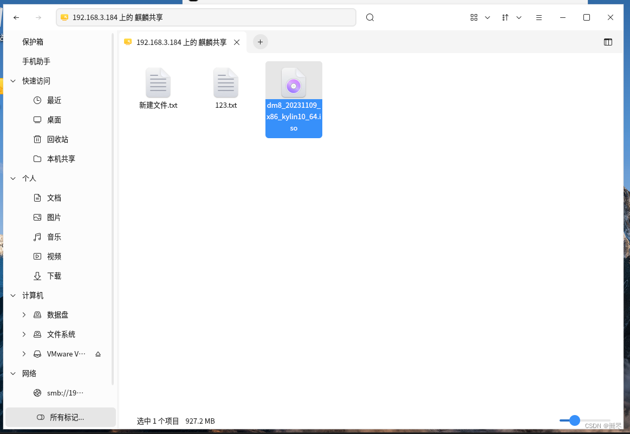
Task: Open the view mode dropdown arrow
Action: pyautogui.click(x=488, y=17)
